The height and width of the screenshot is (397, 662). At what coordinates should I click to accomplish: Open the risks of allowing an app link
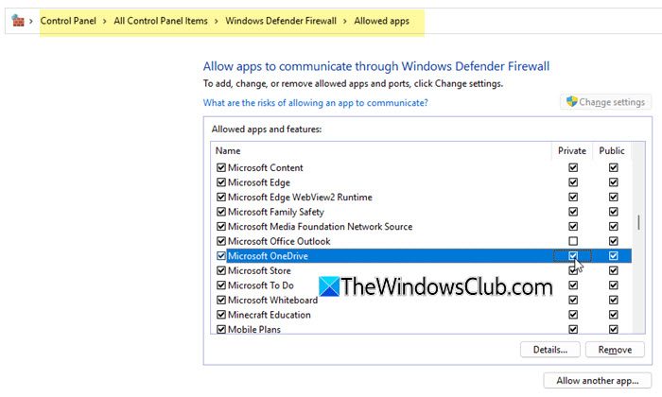[x=315, y=102]
